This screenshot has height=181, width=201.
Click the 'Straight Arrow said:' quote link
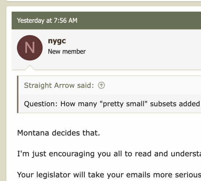[x=59, y=85]
